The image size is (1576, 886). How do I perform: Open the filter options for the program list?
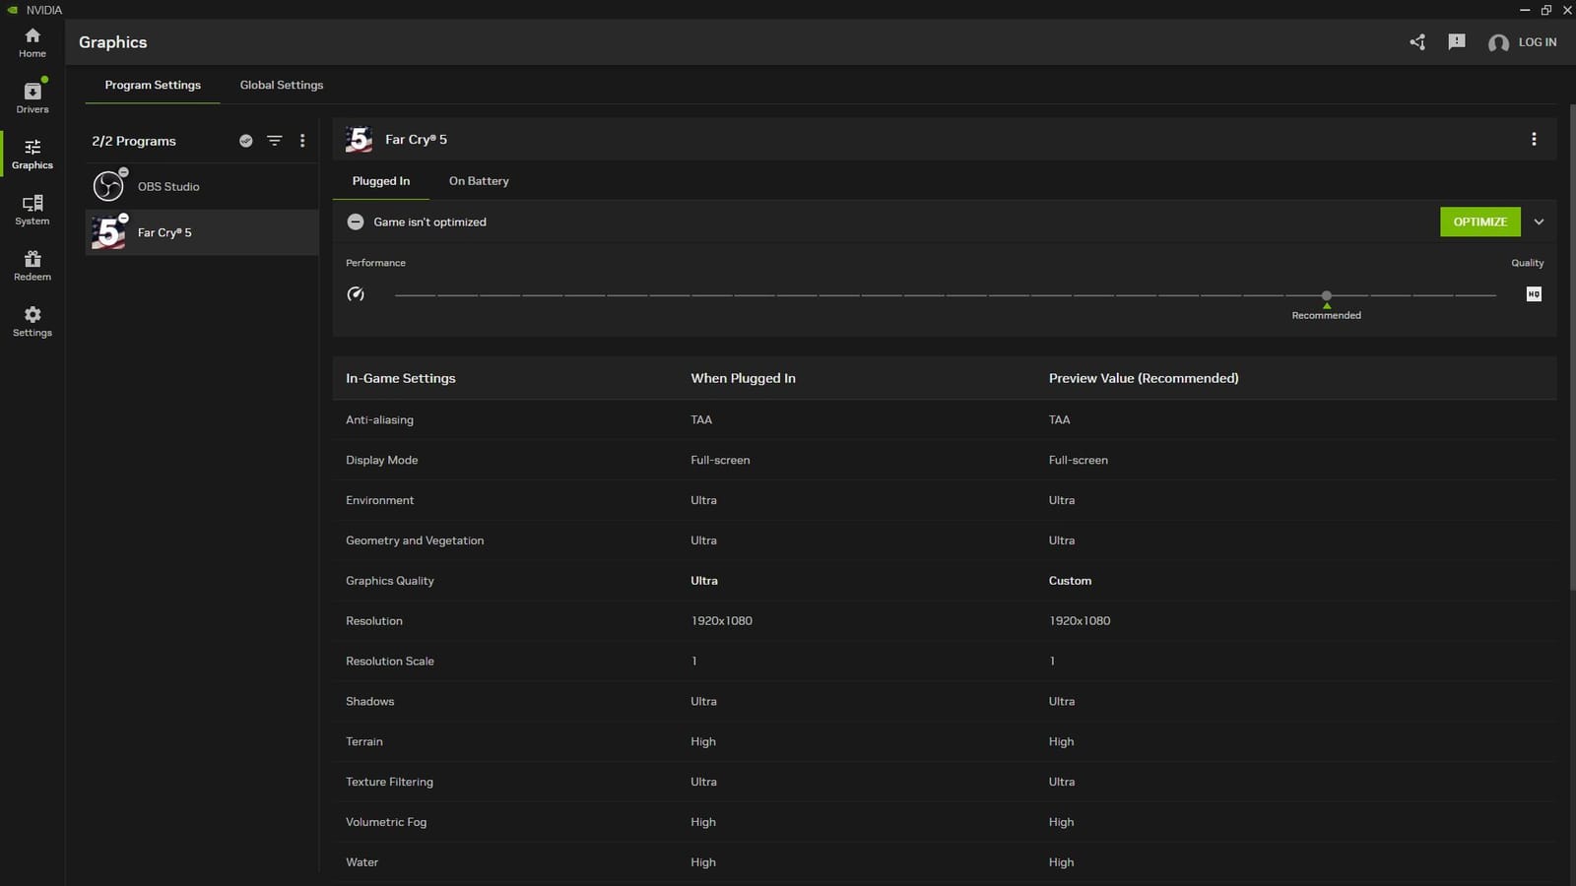[275, 141]
